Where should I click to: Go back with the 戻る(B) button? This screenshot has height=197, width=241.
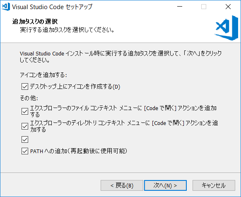(122, 185)
